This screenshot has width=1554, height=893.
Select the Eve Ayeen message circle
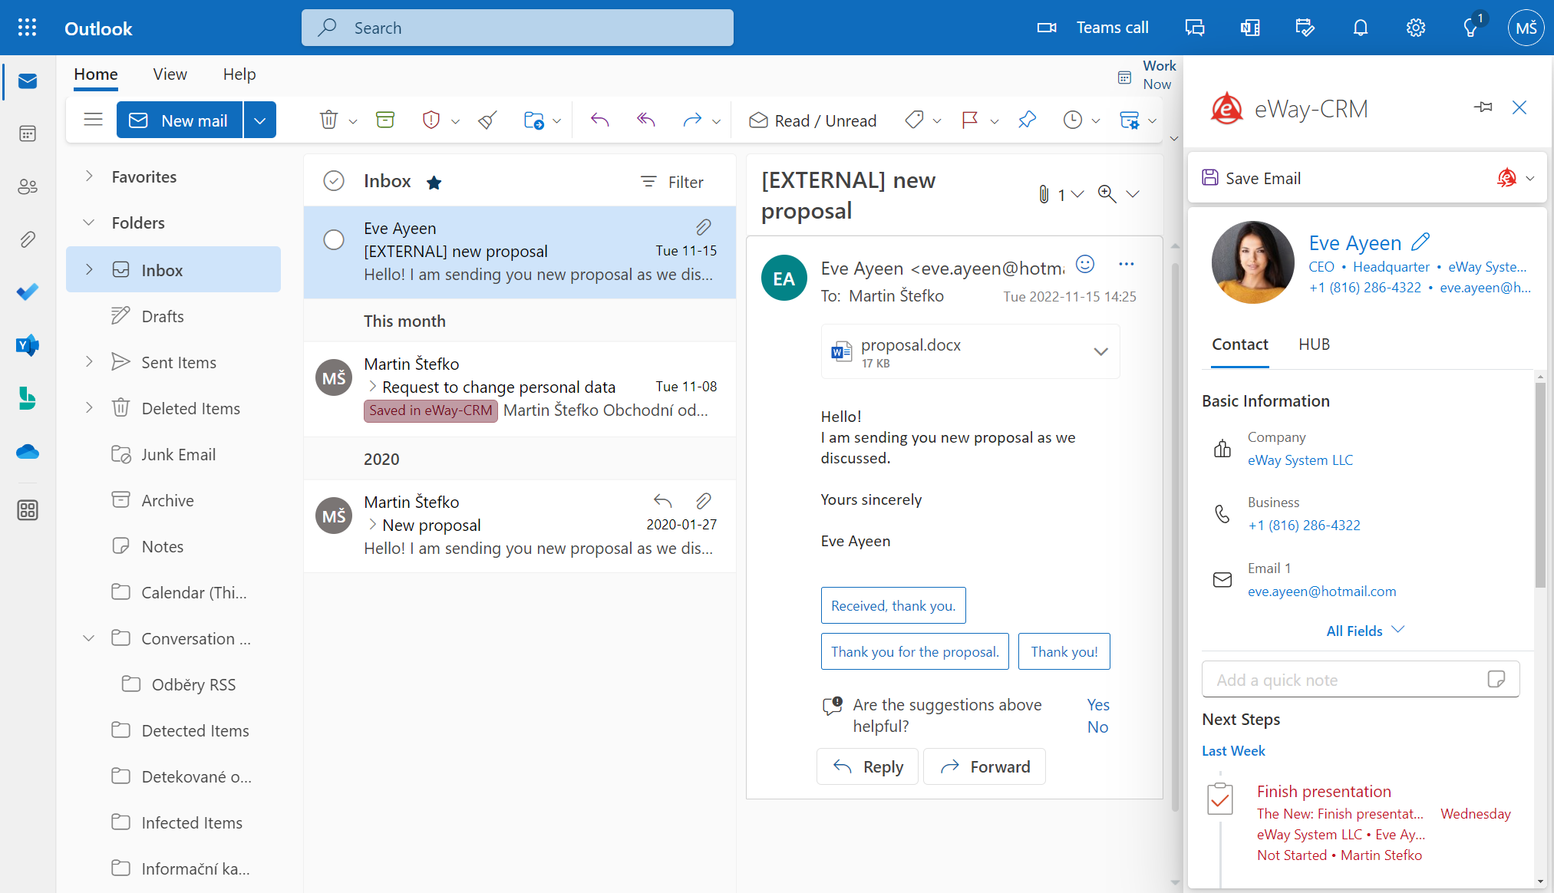(x=334, y=240)
